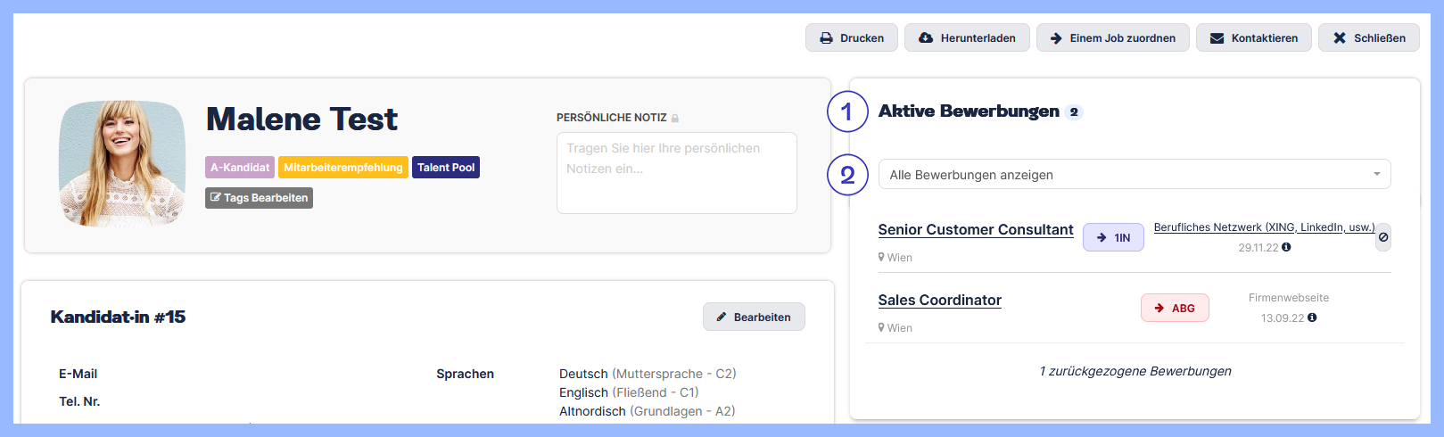Image resolution: width=1444 pixels, height=437 pixels.
Task: Assign candidate with Einem Job zuordnen
Action: [1112, 37]
